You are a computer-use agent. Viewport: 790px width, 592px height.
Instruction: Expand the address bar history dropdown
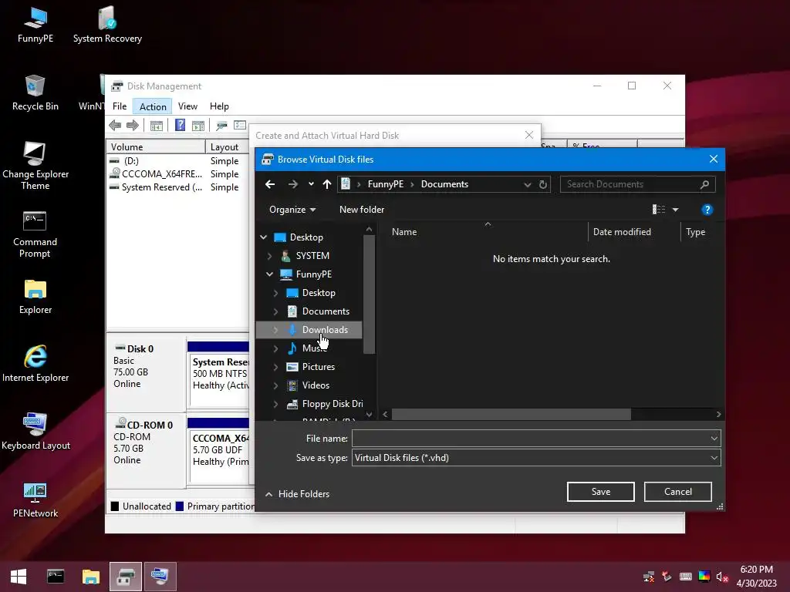tap(528, 184)
